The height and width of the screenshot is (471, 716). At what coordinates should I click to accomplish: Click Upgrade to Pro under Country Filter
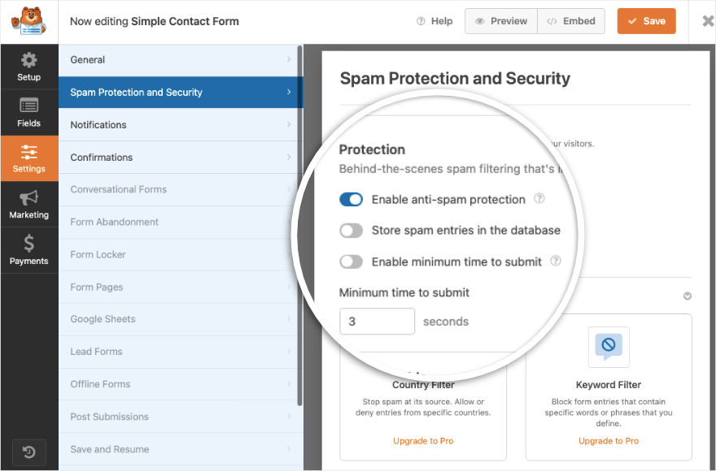[423, 441]
